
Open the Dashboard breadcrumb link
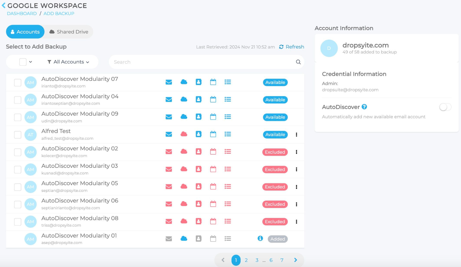point(22,14)
